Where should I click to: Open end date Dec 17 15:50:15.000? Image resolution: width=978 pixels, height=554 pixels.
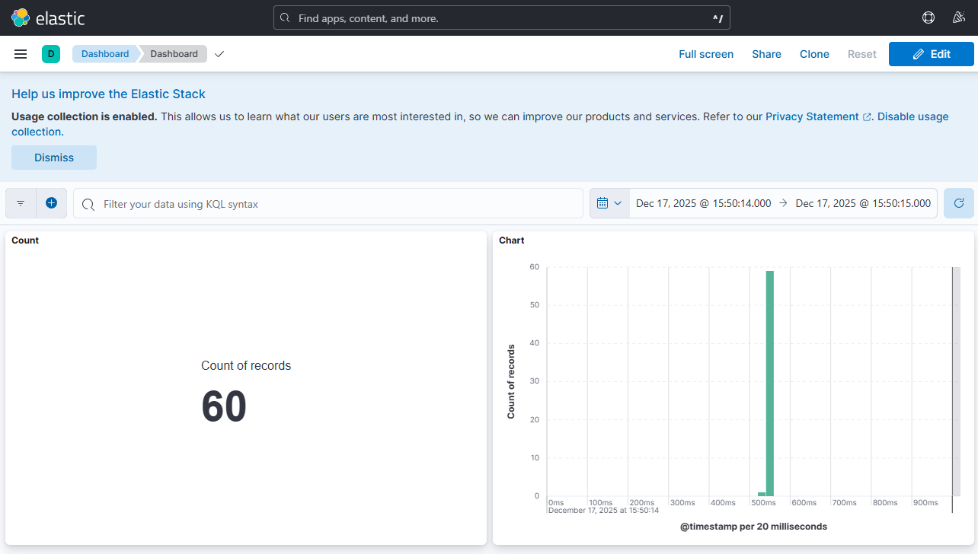coord(862,203)
